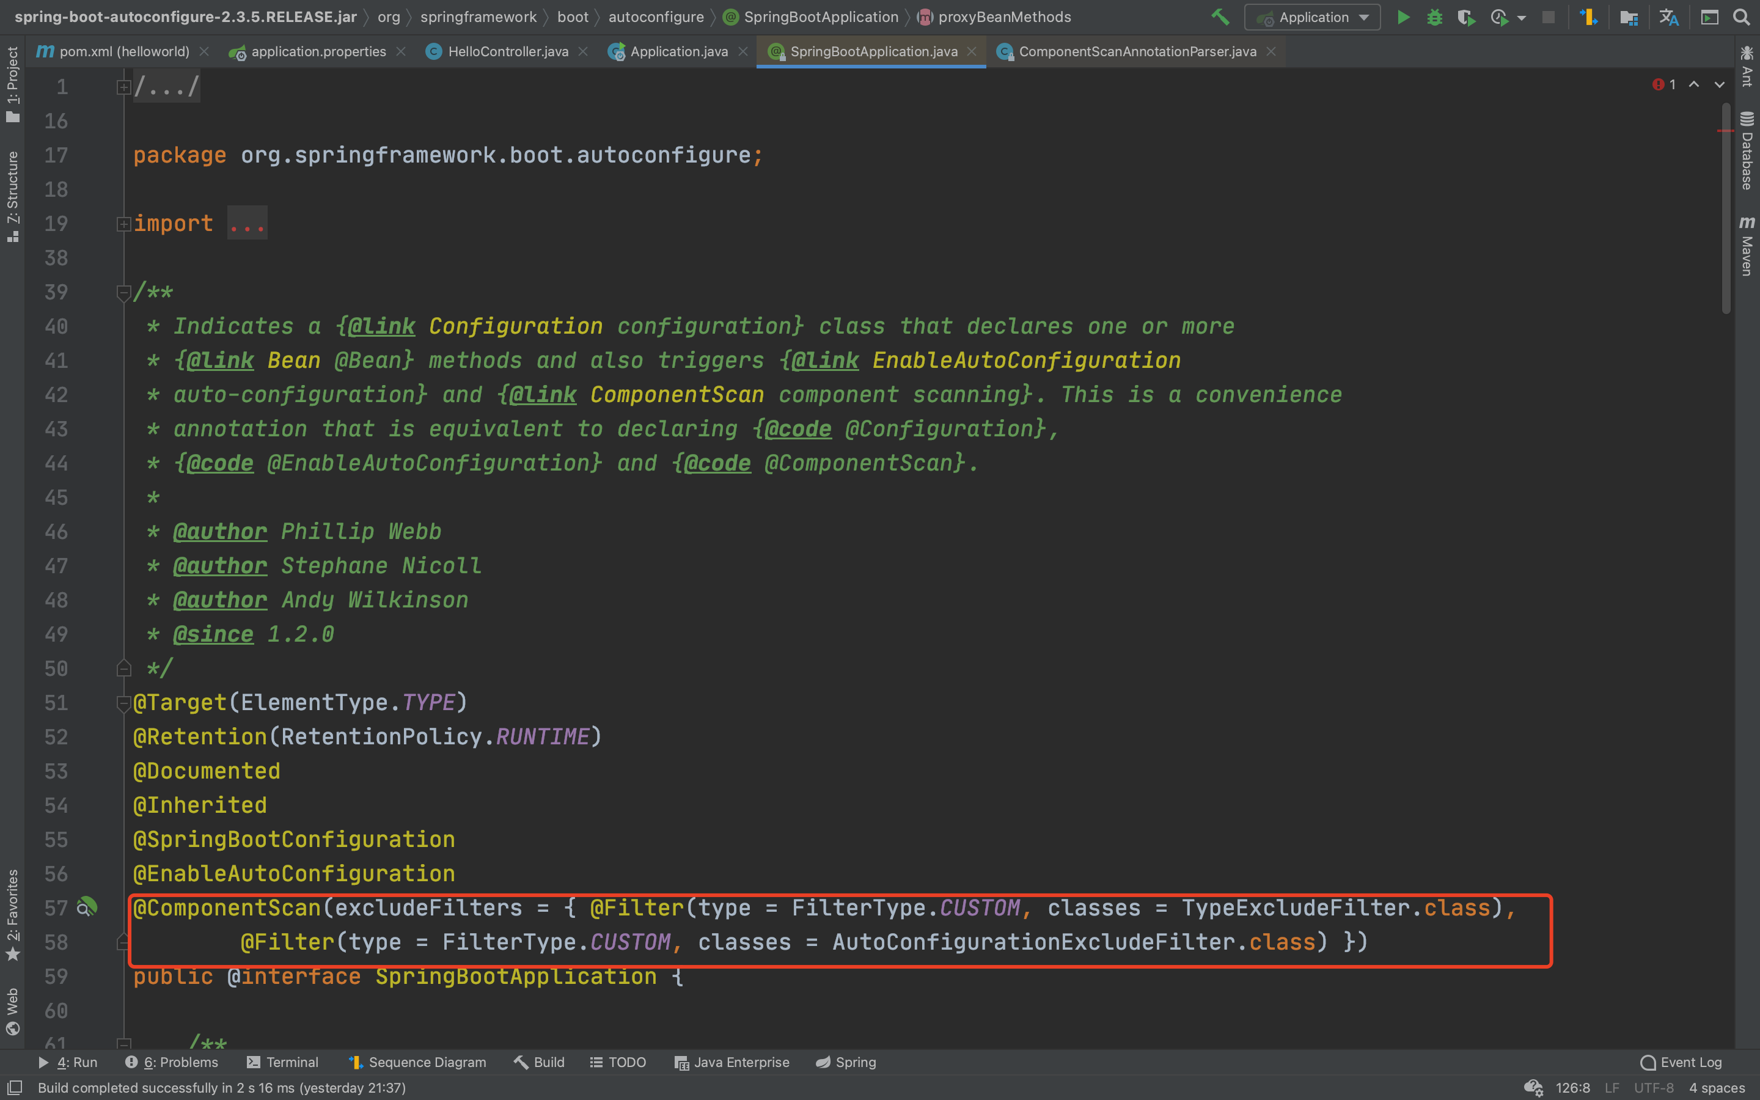Open the Terminal tool window button
Viewport: 1760px width, 1100px height.
pos(283,1062)
